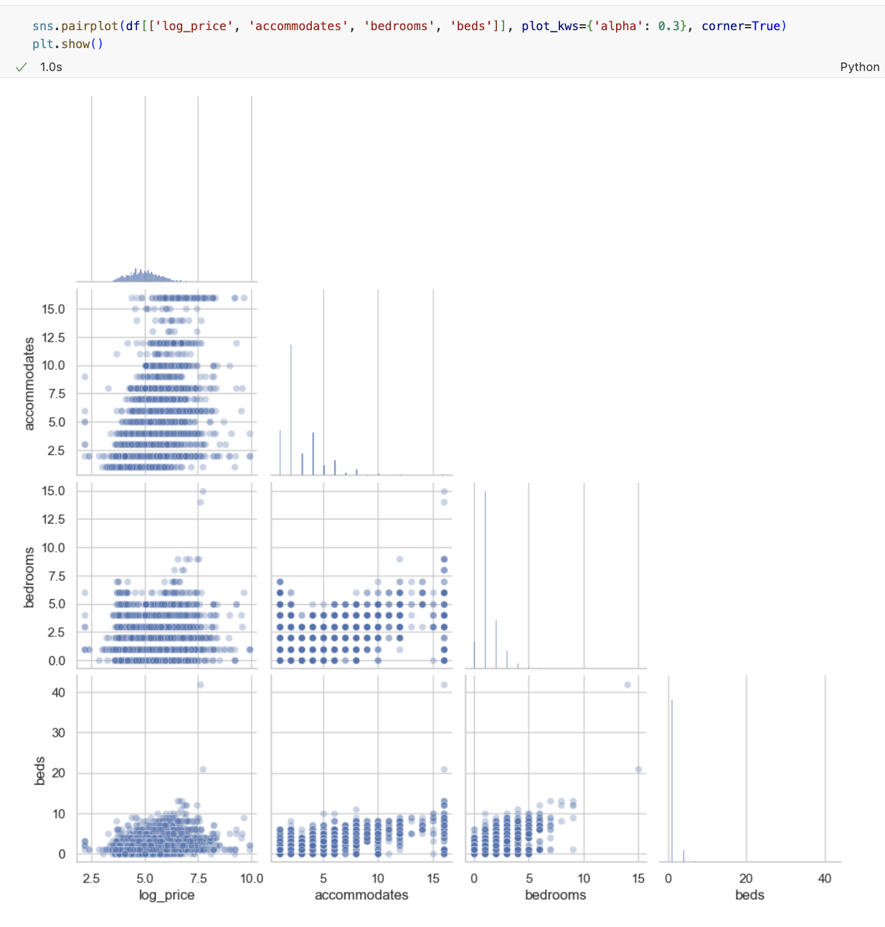Click the accommodates histogram plot

click(x=361, y=382)
